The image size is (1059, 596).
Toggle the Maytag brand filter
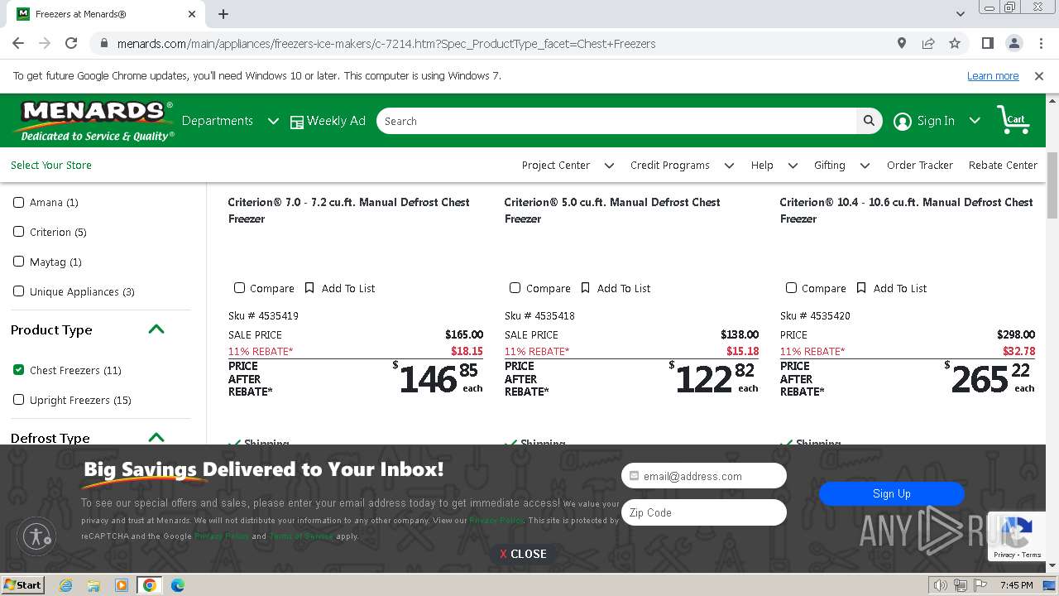coord(18,262)
